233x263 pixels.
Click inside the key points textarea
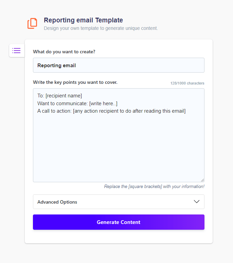[x=119, y=135]
